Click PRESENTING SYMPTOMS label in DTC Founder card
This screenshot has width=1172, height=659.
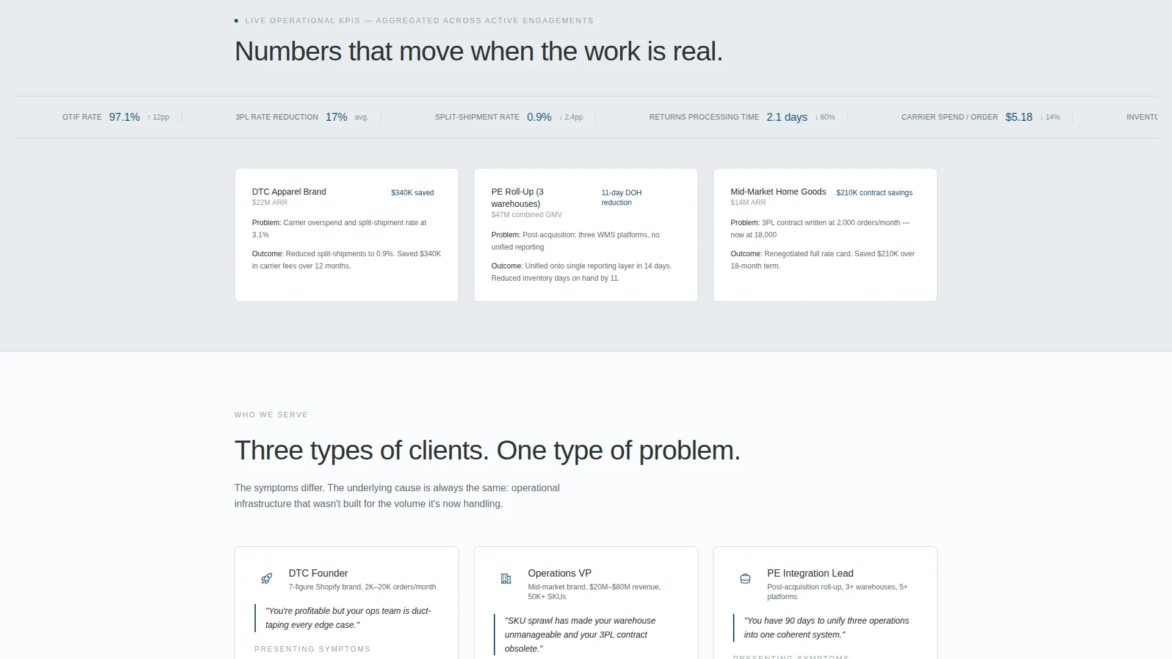coord(313,649)
